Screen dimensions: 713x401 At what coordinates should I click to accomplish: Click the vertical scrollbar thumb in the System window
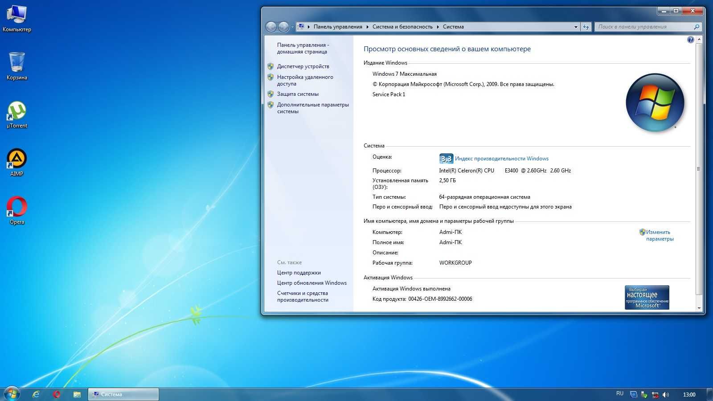(x=699, y=169)
